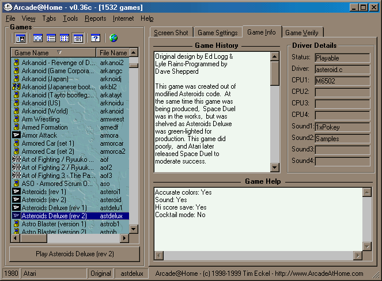Click Original entry in status bar

(x=101, y=274)
